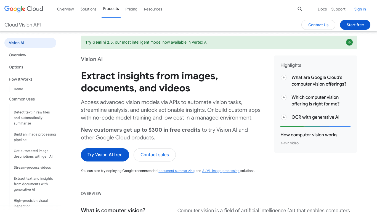Click the Contact sales button
Image resolution: width=377 pixels, height=212 pixels.
(x=155, y=155)
